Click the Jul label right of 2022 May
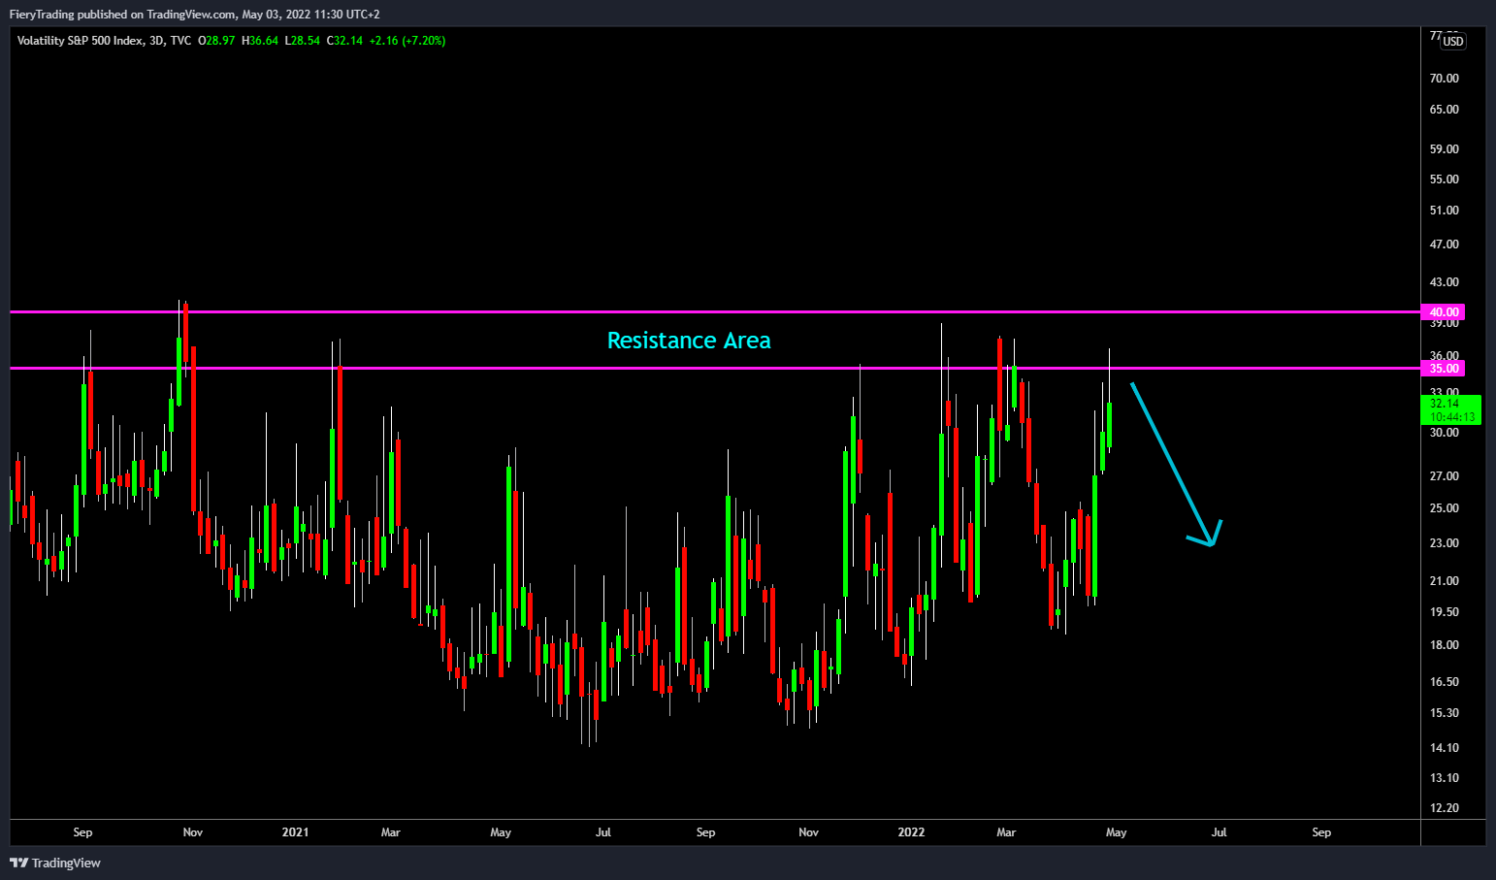 [1219, 832]
